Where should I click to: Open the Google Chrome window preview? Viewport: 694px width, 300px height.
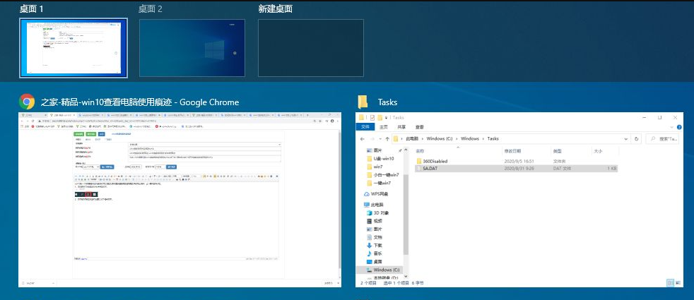[x=180, y=199]
